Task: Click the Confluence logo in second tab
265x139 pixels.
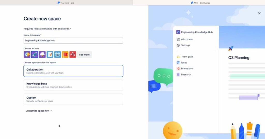Action: coord(192,3)
